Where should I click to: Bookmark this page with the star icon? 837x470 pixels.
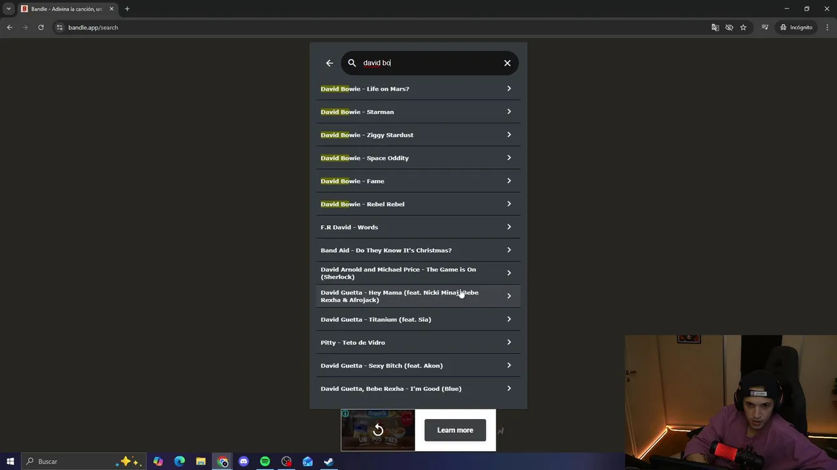tap(743, 27)
